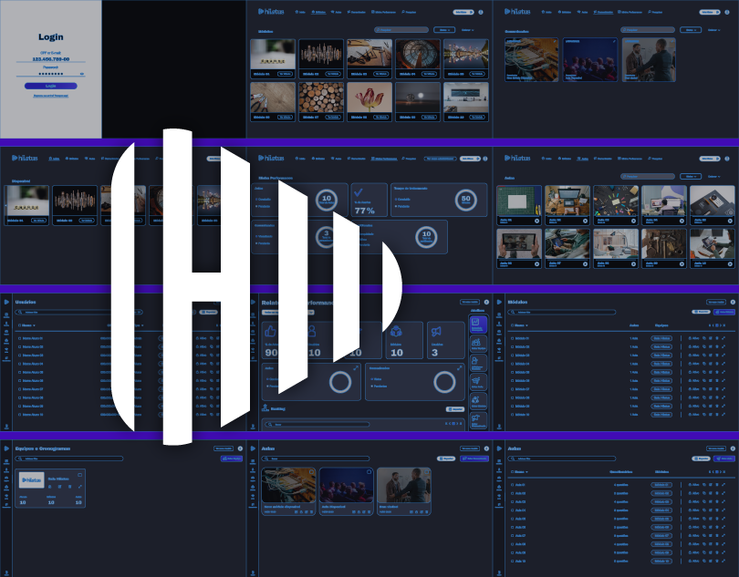The height and width of the screenshot is (577, 739).
Task: Show password with Login screen eye icon
Action: 82,74
